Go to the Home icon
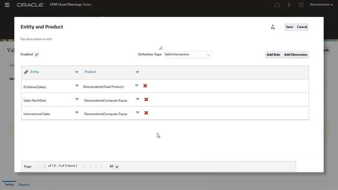Screen dimensions: 338x190 pos(277,5)
